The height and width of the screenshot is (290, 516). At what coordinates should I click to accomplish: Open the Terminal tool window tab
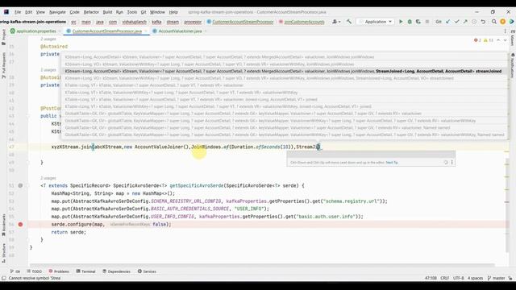(x=85, y=271)
